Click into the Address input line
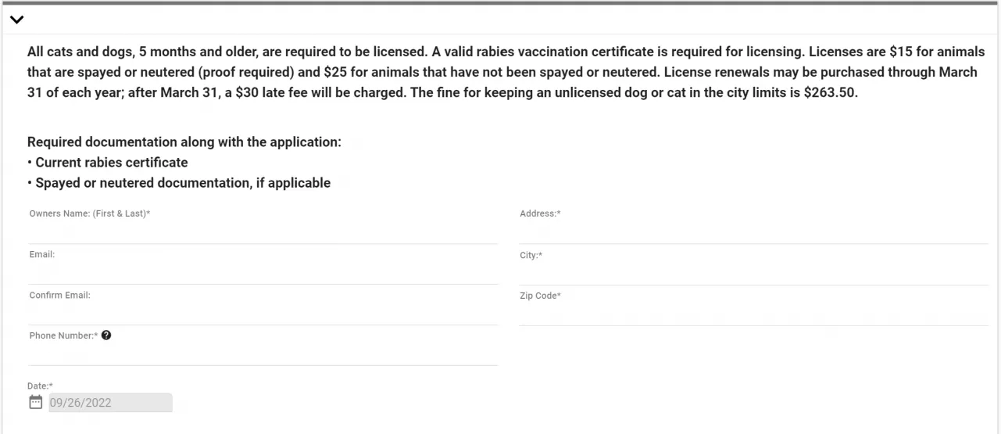 pos(753,233)
